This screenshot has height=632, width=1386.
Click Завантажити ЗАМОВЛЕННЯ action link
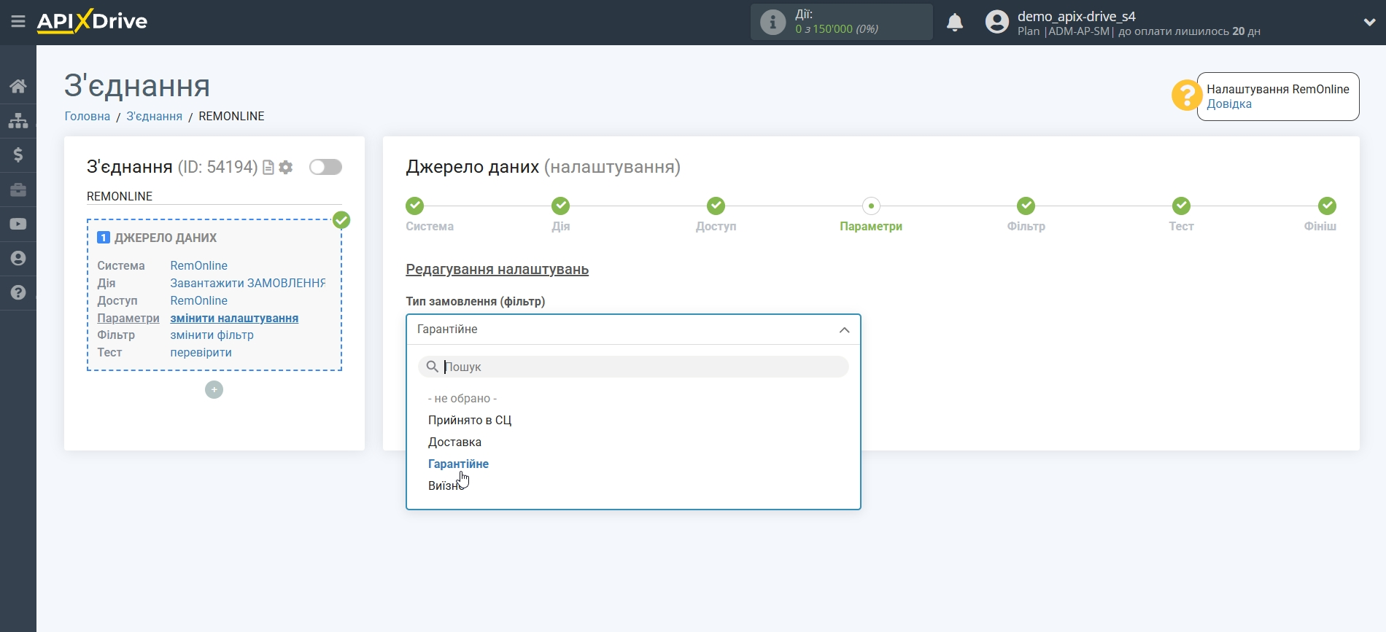point(247,283)
